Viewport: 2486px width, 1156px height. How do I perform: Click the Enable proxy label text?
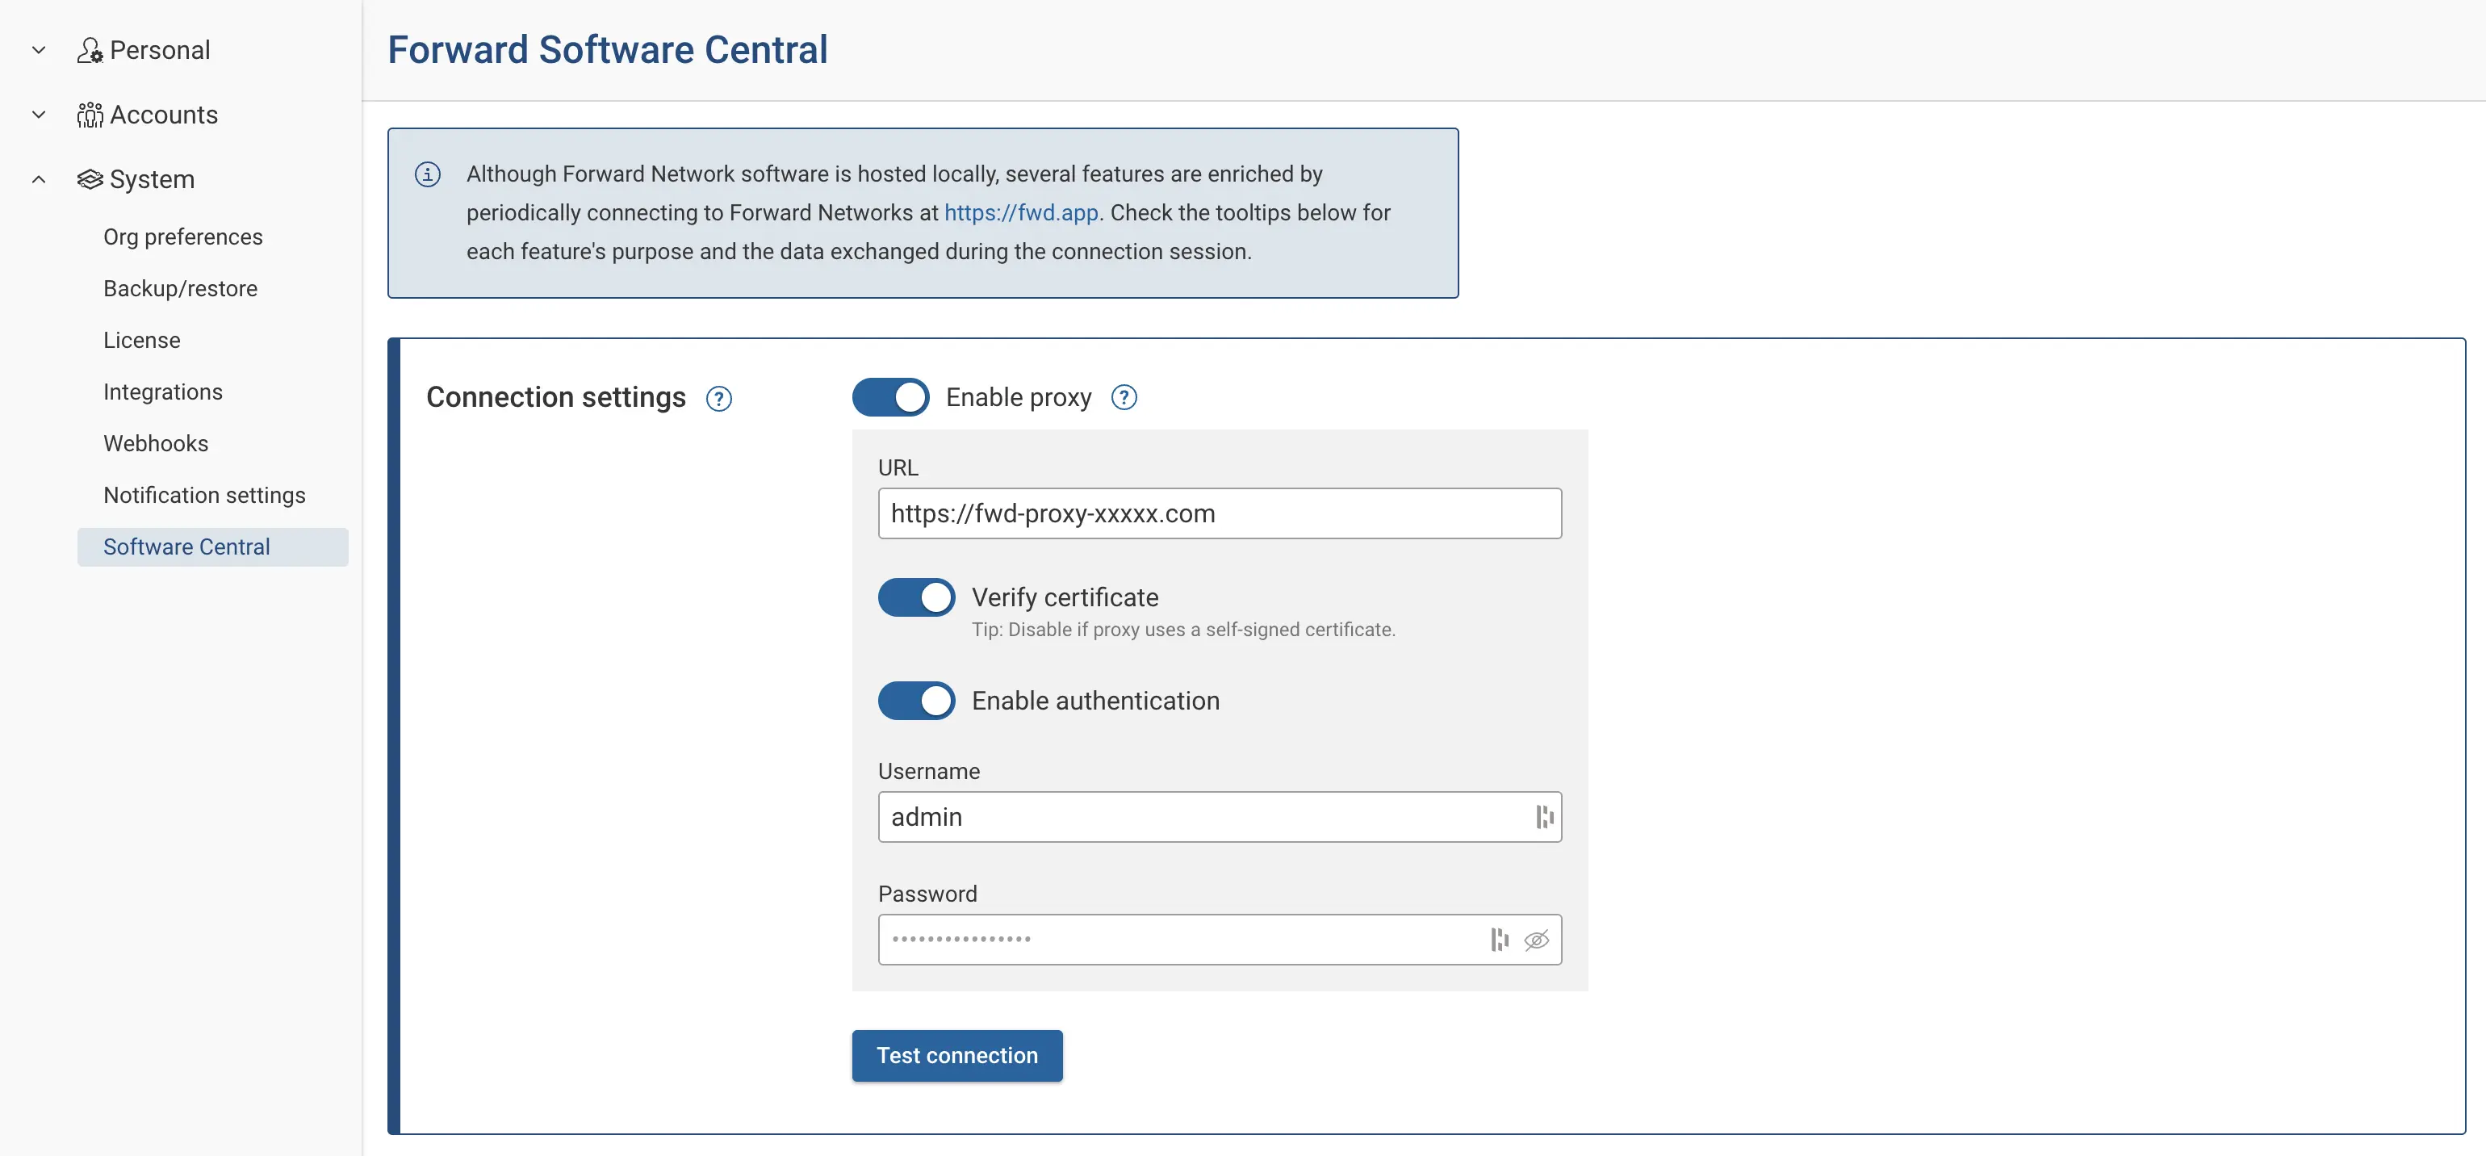point(1018,397)
